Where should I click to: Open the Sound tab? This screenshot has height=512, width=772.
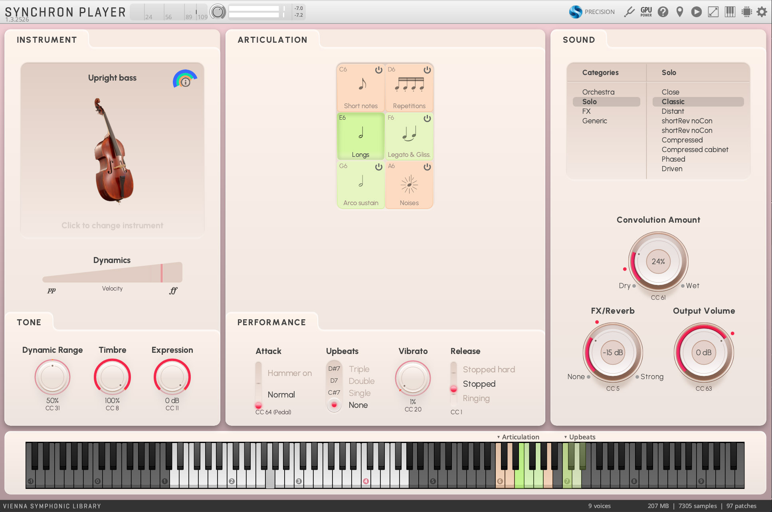pos(579,40)
